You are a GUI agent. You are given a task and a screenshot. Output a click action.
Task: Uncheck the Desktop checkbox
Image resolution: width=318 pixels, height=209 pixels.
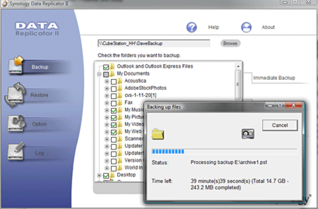pyautogui.click(x=106, y=176)
